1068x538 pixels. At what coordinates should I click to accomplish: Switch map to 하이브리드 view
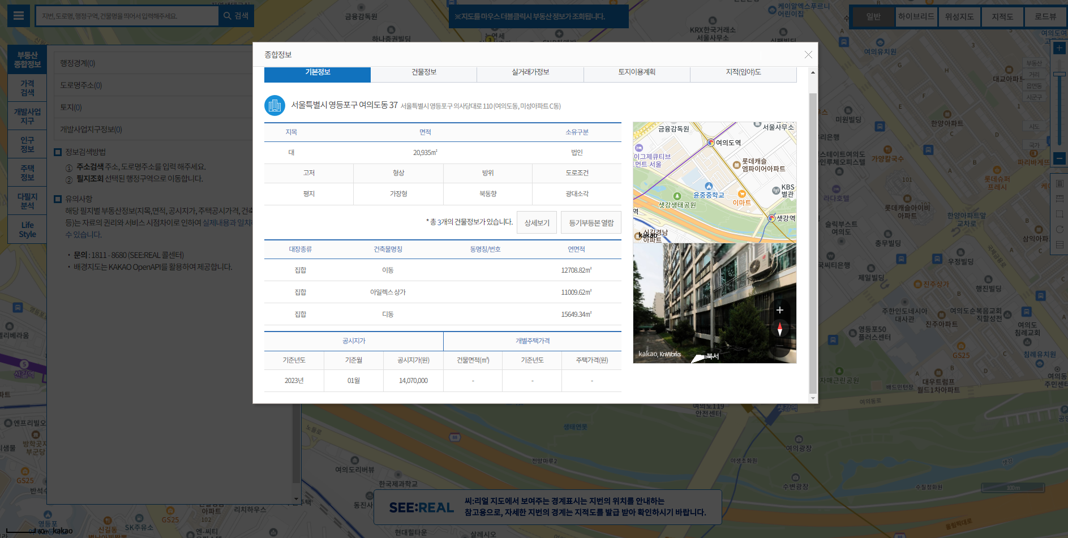[x=916, y=16]
